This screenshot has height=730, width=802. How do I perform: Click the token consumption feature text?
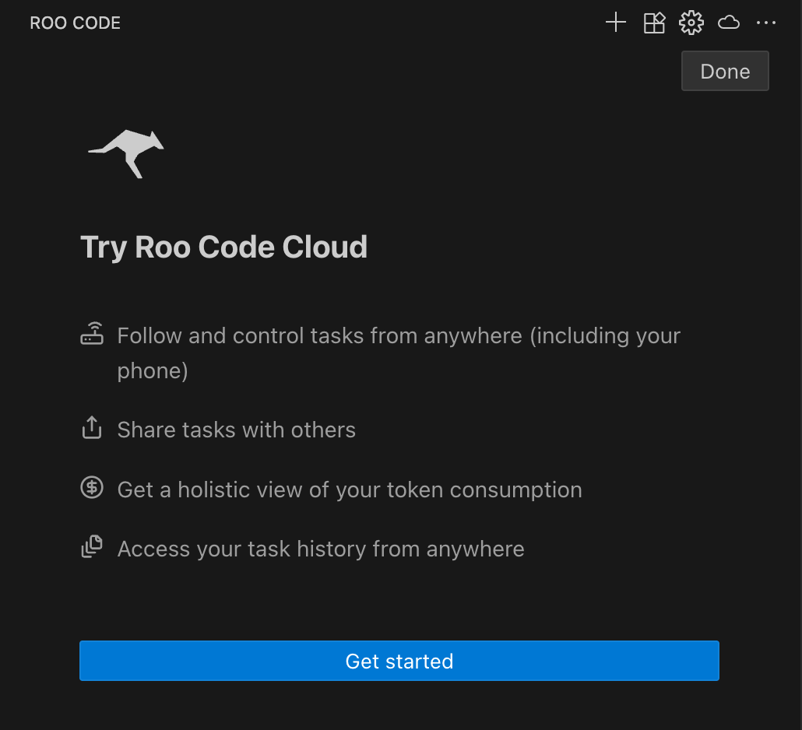point(349,489)
